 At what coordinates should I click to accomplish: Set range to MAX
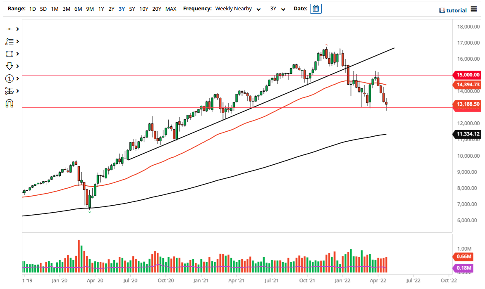click(x=171, y=9)
